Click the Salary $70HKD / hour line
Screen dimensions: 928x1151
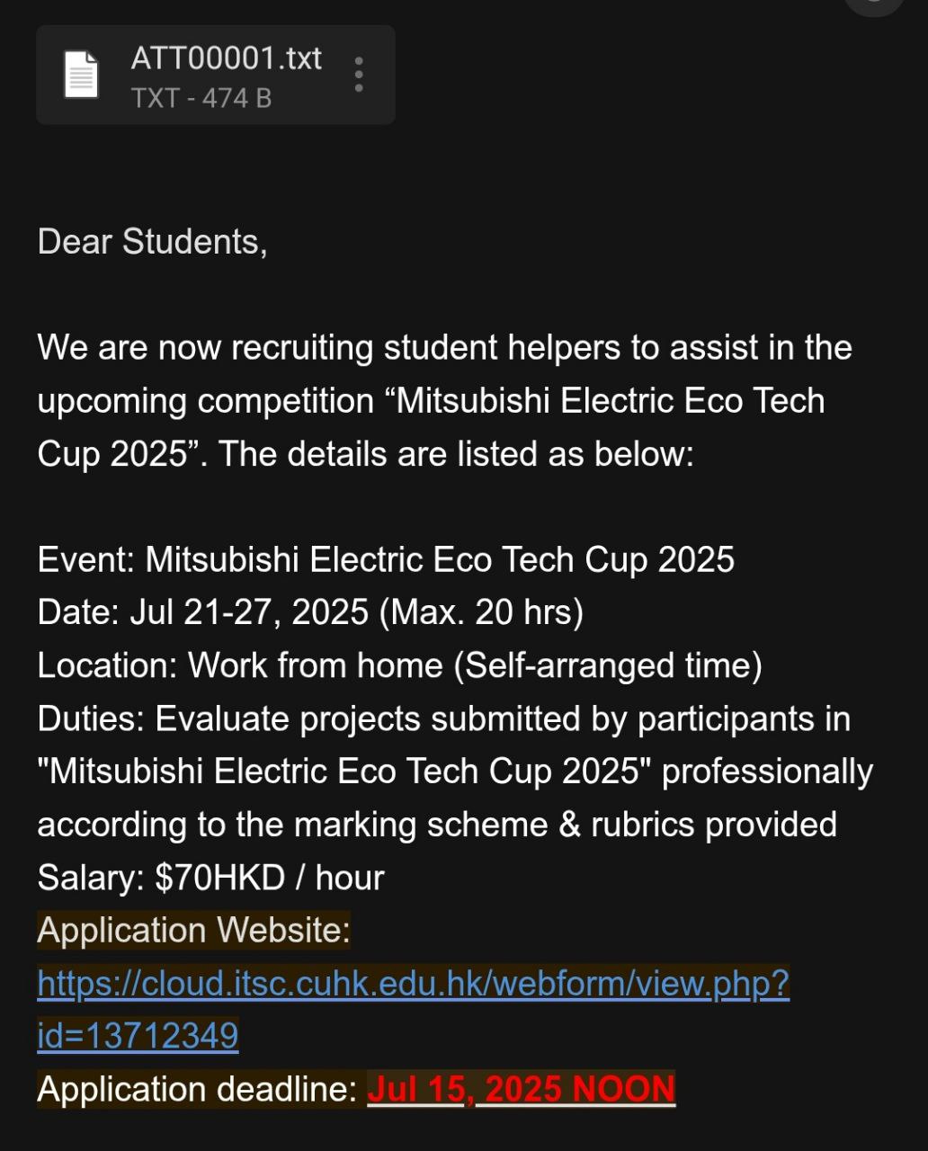210,878
